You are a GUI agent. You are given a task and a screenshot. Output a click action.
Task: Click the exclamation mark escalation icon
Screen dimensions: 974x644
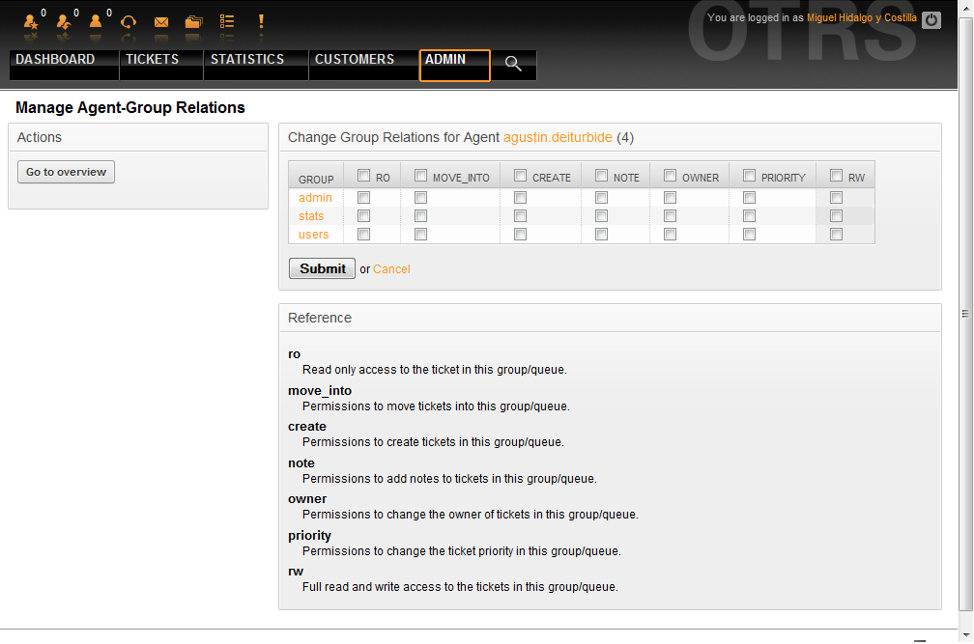tap(261, 21)
